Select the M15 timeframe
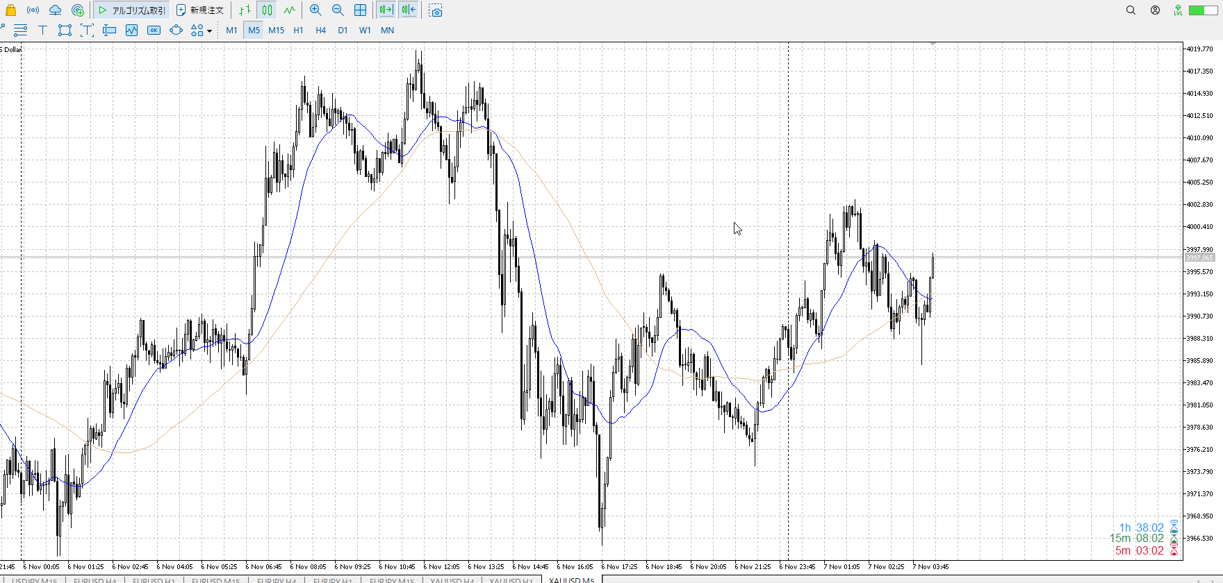 (x=276, y=31)
